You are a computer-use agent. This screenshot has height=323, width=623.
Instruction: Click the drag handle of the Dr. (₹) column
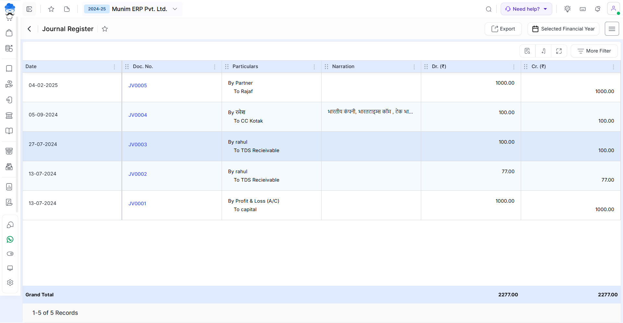pyautogui.click(x=426, y=66)
